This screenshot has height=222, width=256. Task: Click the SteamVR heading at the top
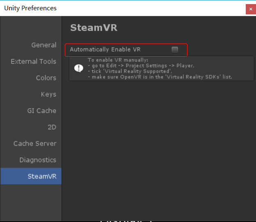click(x=94, y=28)
